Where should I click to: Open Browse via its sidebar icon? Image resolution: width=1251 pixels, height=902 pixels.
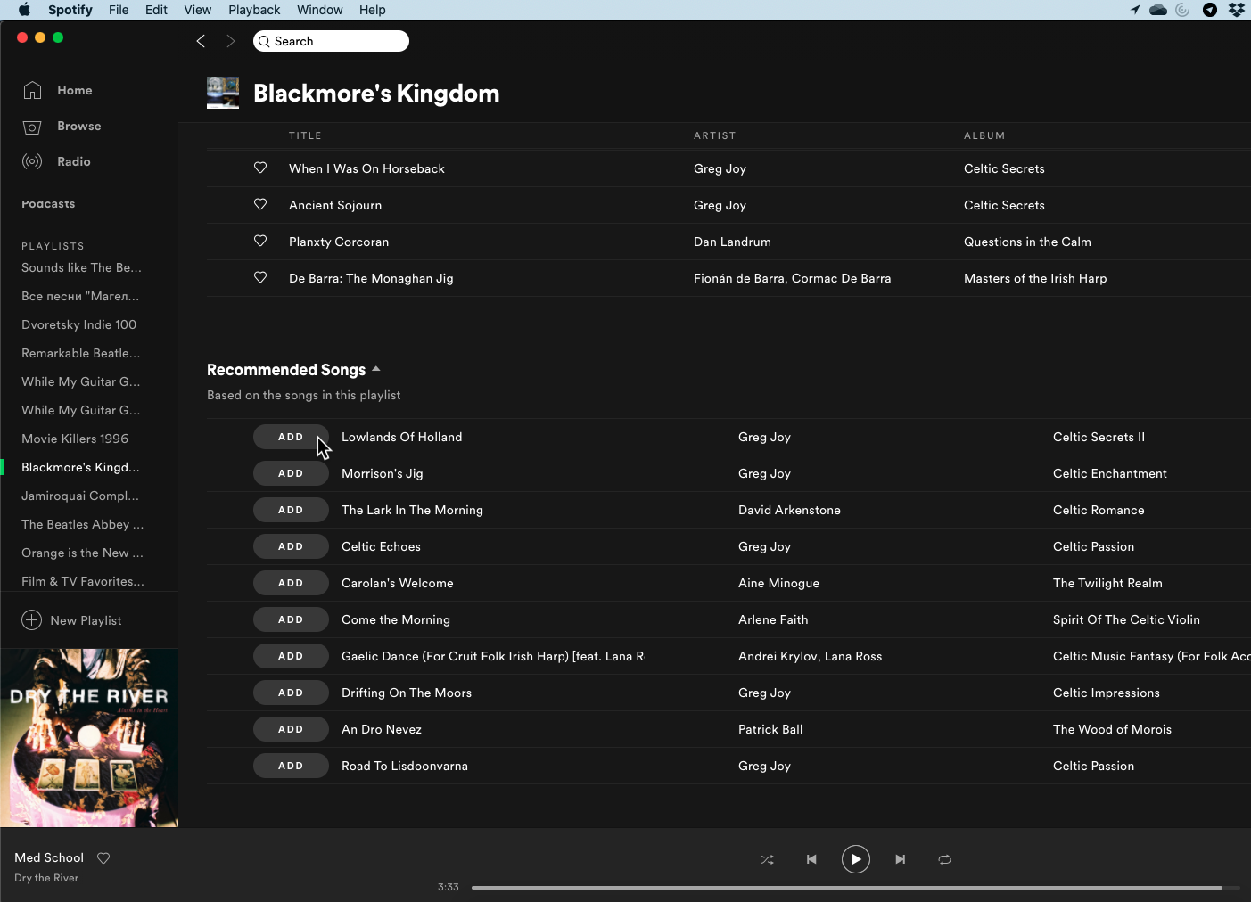(33, 127)
